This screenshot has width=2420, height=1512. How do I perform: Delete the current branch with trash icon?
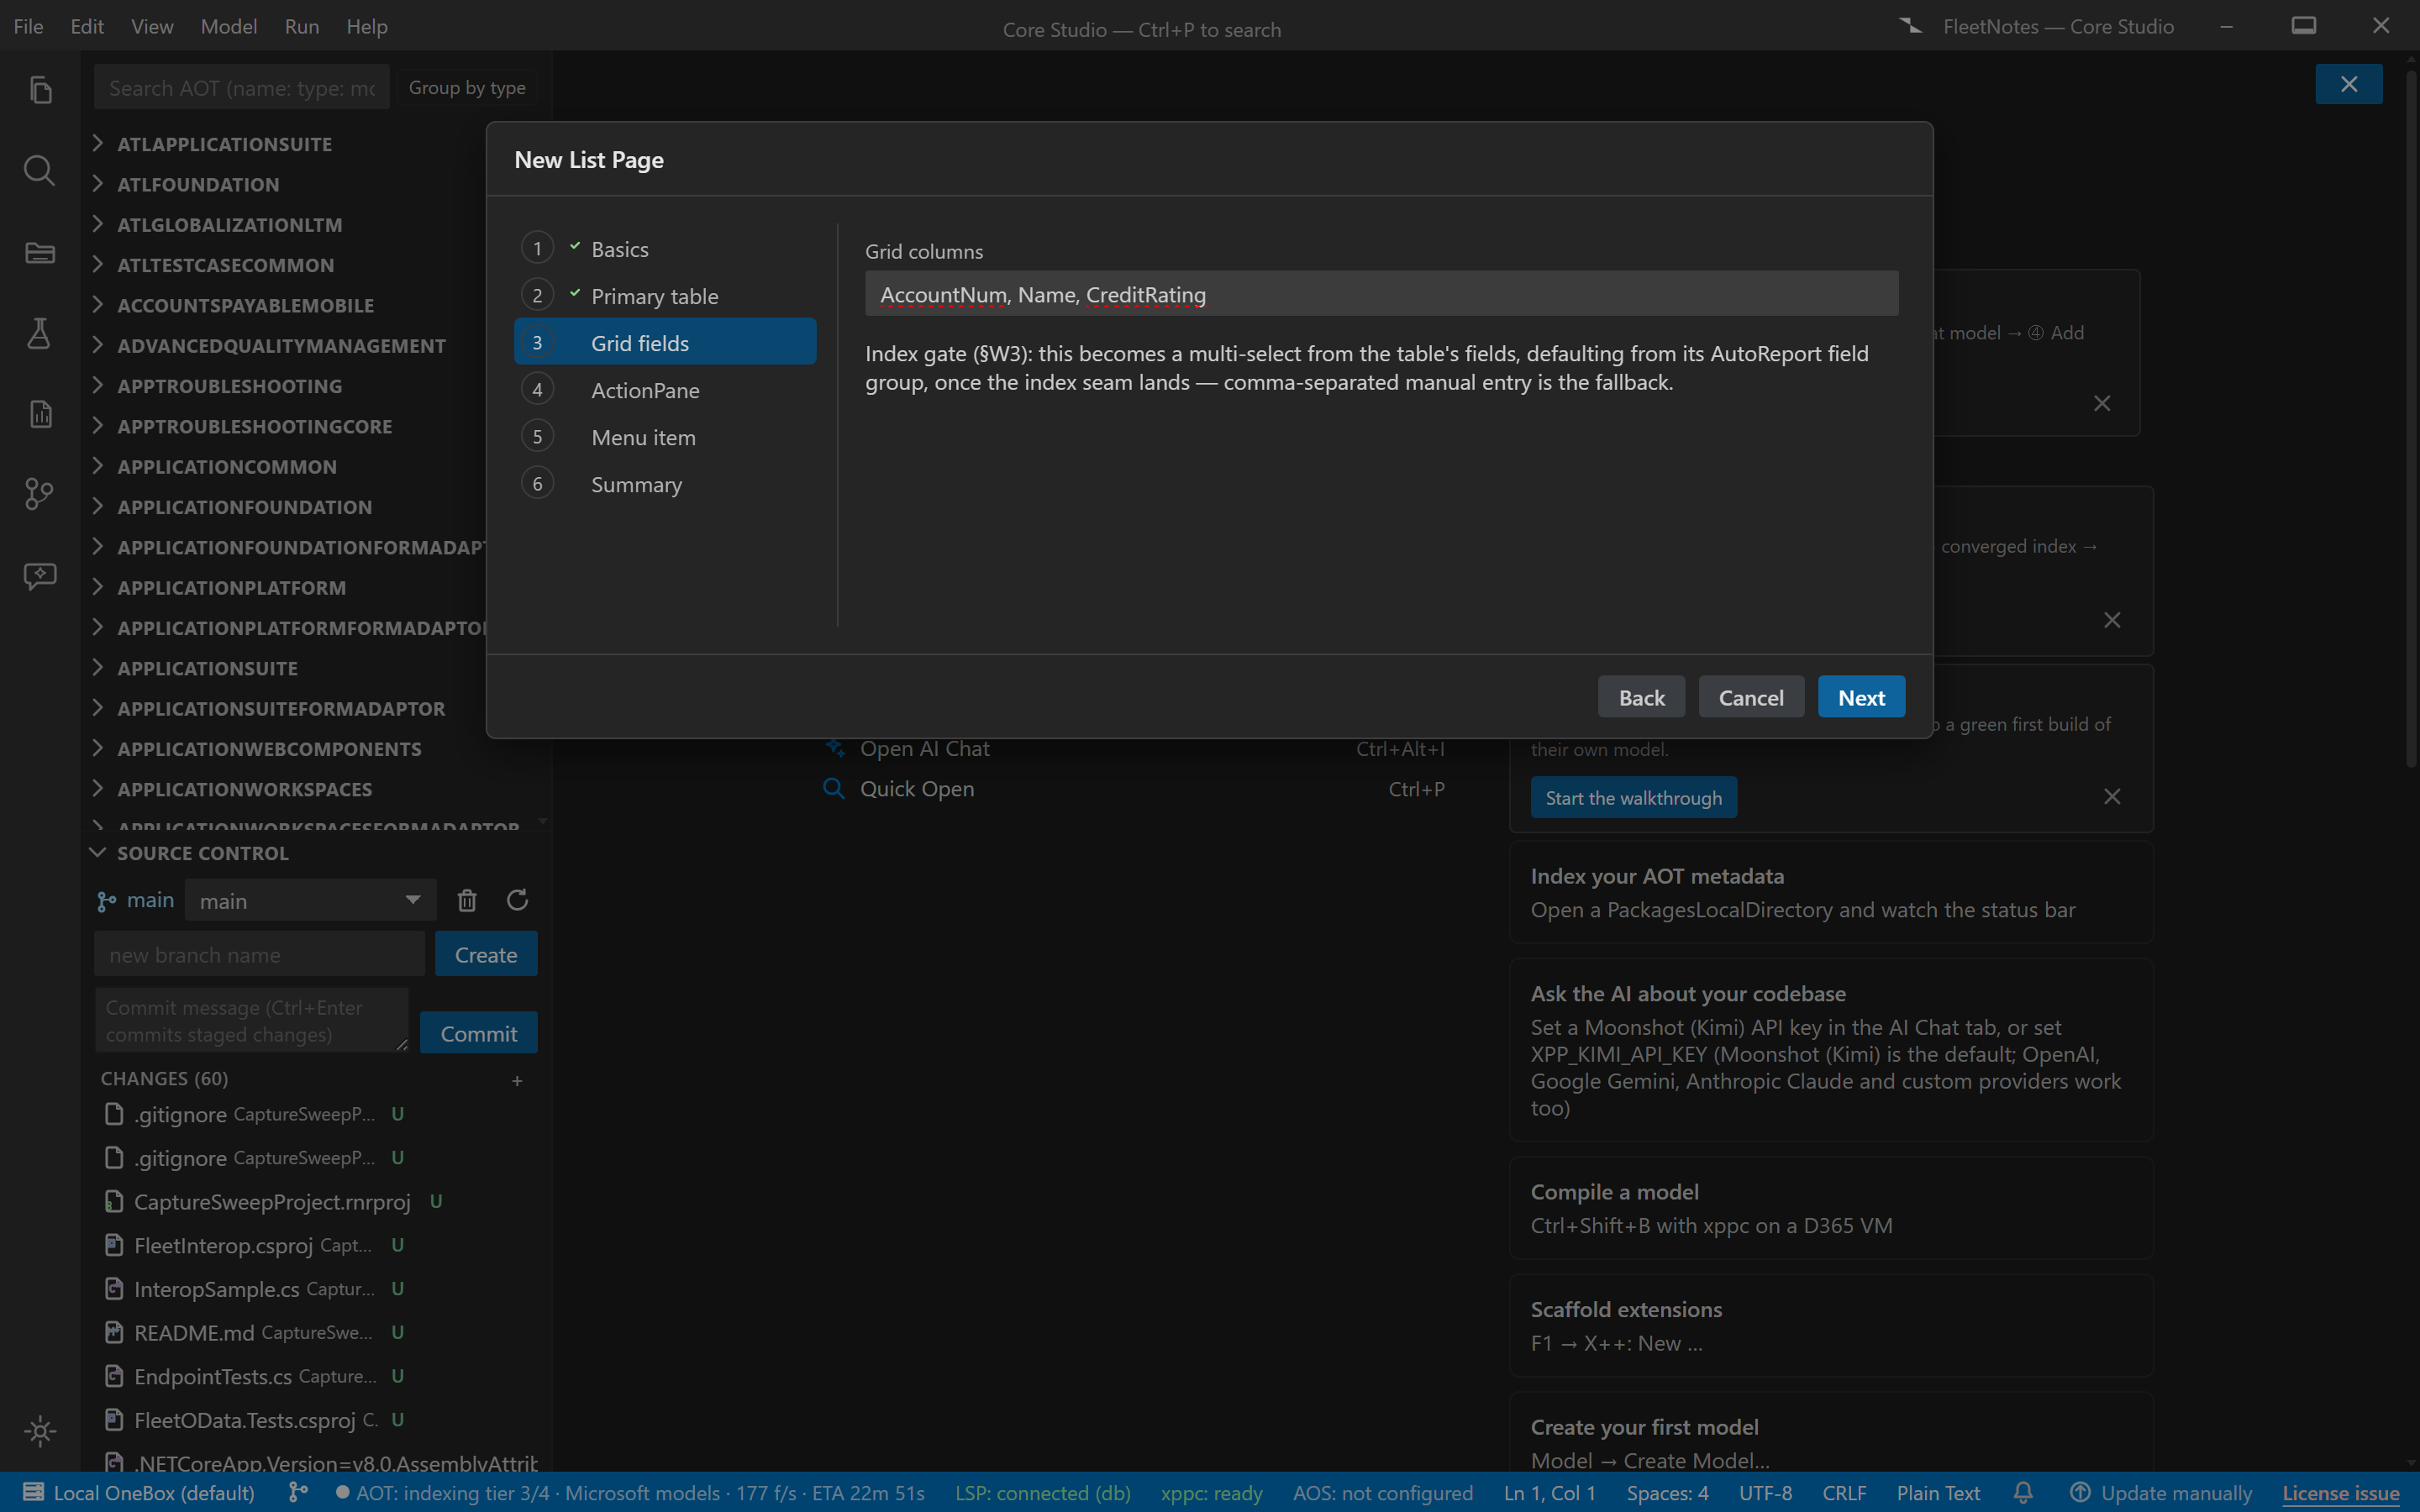[467, 900]
